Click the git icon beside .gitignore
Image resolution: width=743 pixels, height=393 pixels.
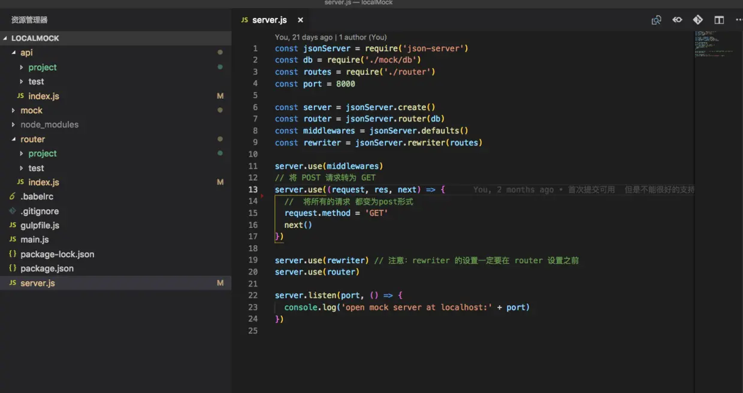pyautogui.click(x=13, y=211)
